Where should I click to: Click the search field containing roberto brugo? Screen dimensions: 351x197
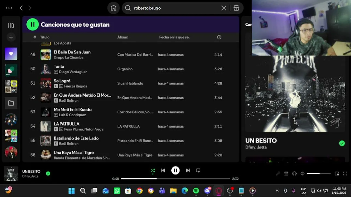(175, 8)
